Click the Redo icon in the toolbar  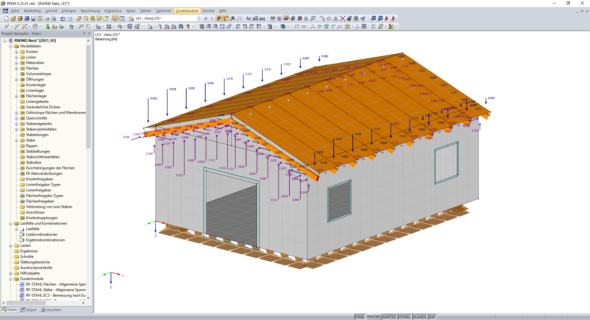pyautogui.click(x=70, y=18)
